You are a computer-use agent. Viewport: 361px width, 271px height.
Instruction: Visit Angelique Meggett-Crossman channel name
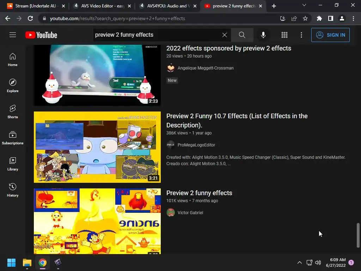pyautogui.click(x=206, y=68)
